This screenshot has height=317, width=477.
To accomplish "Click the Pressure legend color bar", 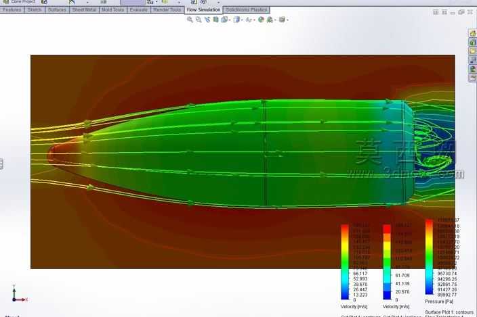I will pos(429,257).
